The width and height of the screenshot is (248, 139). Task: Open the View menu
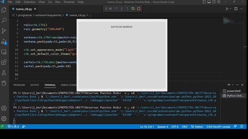click(41, 2)
